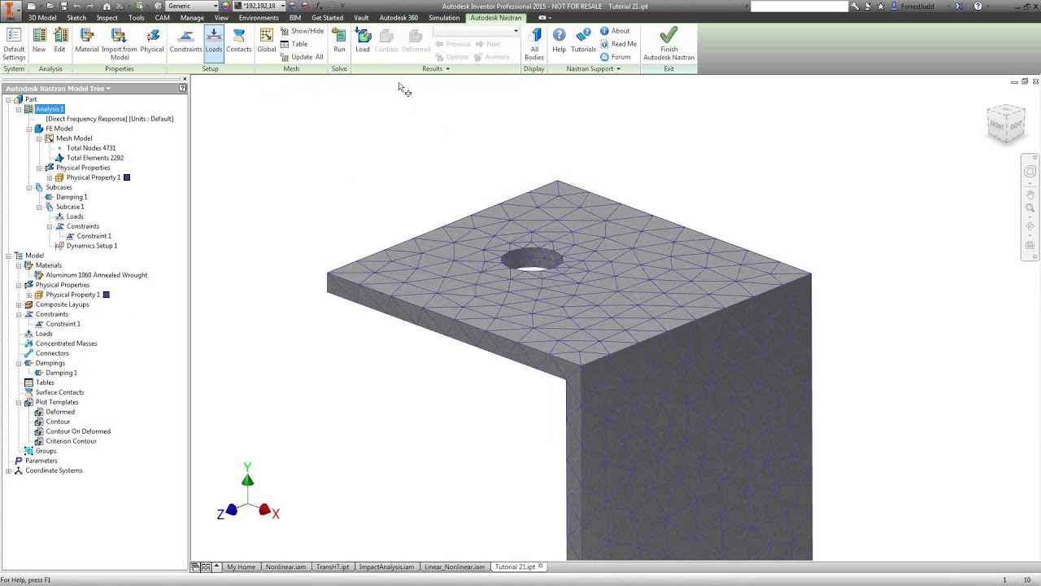Open the mesh Table
The width and height of the screenshot is (1041, 586).
coord(294,44)
